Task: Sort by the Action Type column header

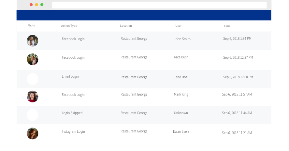Action: point(69,26)
